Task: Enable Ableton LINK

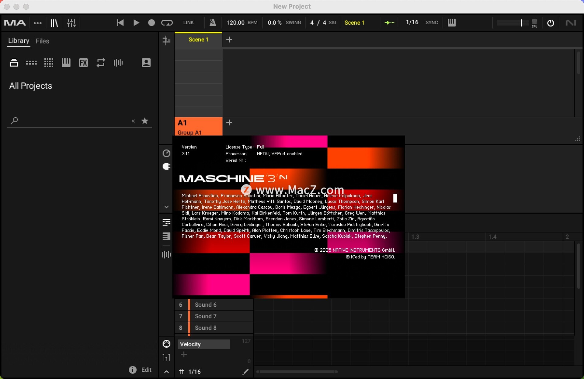Action: [x=188, y=22]
